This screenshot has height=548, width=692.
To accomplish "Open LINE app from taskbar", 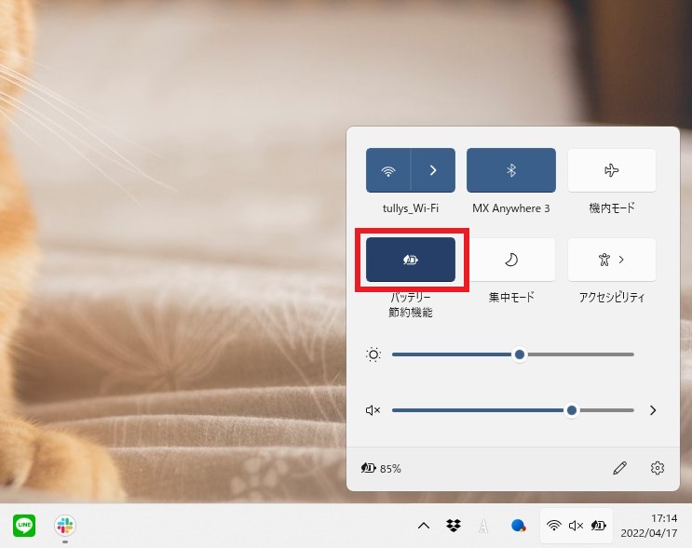I will tap(24, 525).
